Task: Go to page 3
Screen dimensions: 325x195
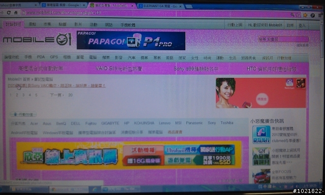Action: click(x=23, y=95)
